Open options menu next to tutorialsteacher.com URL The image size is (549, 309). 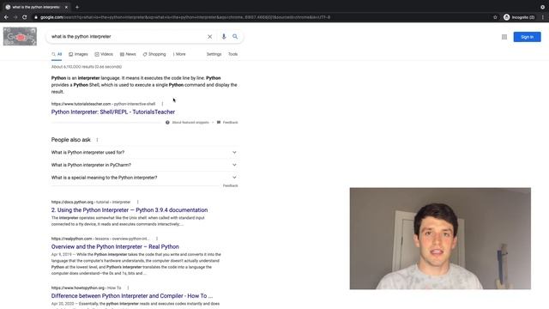click(x=162, y=104)
